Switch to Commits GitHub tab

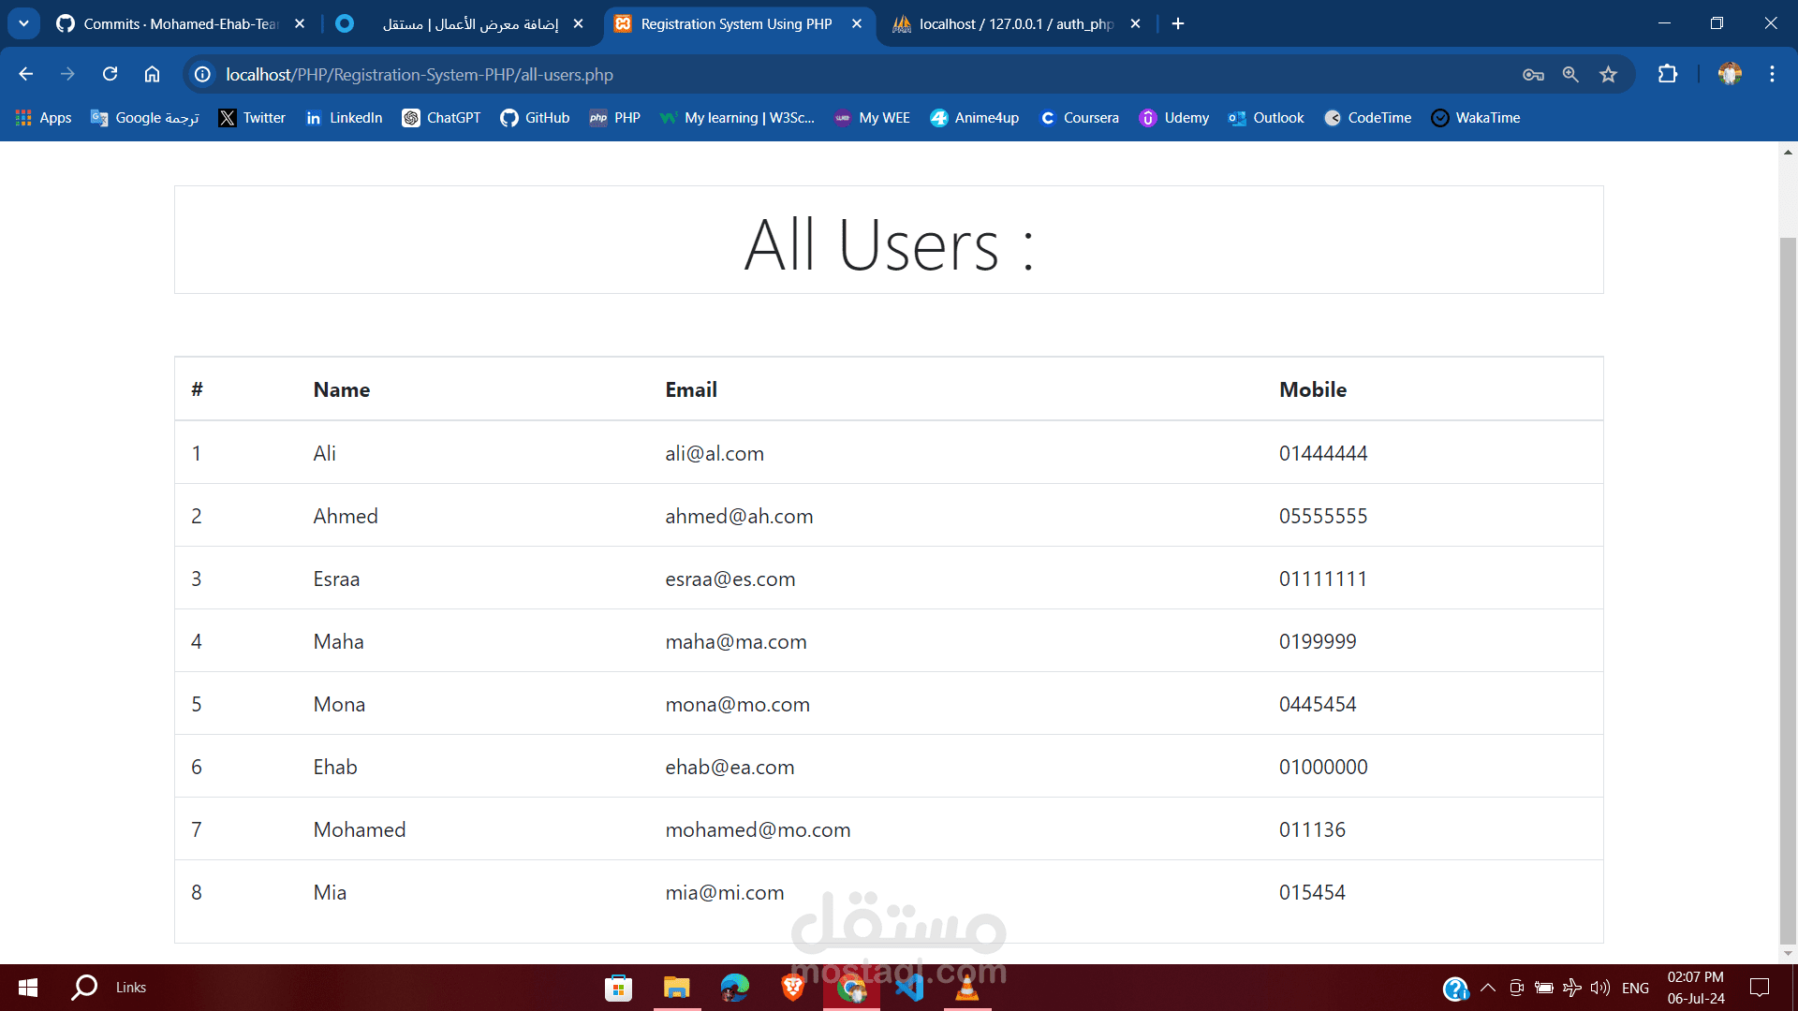pos(178,23)
